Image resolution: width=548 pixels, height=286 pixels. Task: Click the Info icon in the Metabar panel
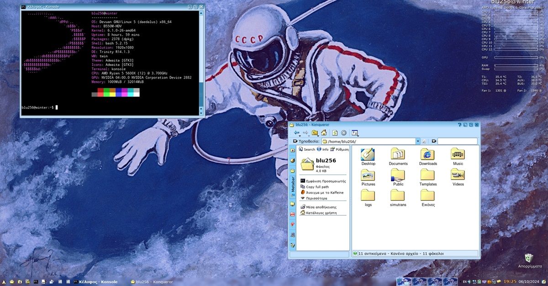tap(319, 149)
